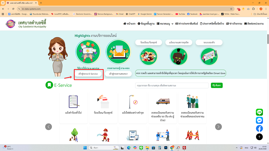
Task: Click the scroll-to-top arrow button
Action: [x=259, y=137]
